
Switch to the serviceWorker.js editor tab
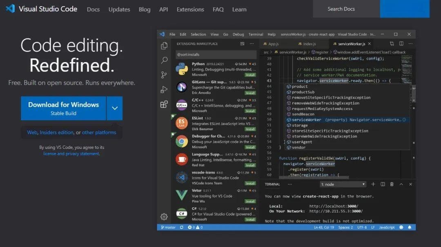click(x=351, y=44)
